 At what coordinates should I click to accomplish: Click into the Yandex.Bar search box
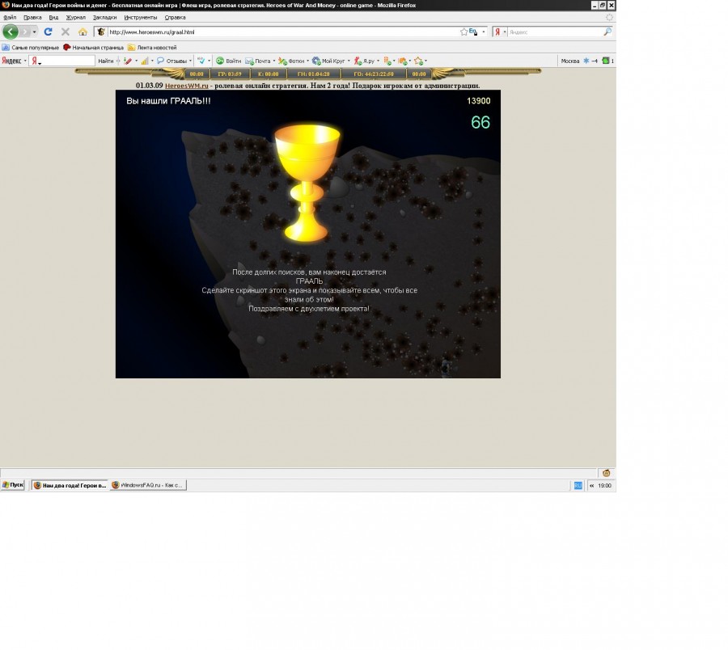tap(62, 61)
